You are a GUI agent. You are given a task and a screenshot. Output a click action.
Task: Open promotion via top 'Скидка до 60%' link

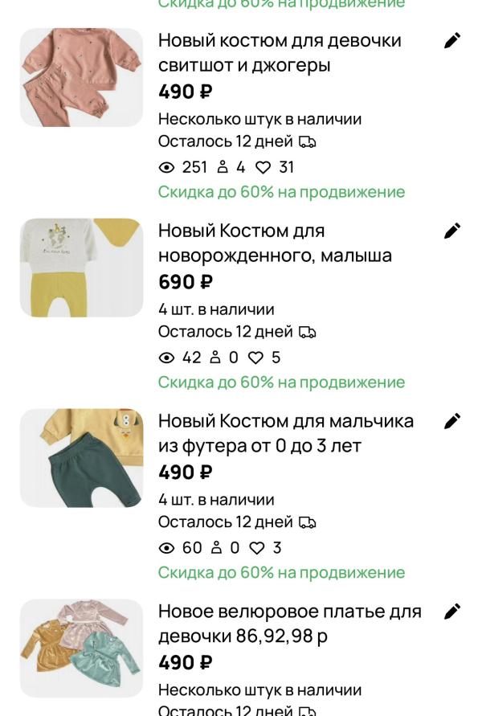click(x=277, y=5)
